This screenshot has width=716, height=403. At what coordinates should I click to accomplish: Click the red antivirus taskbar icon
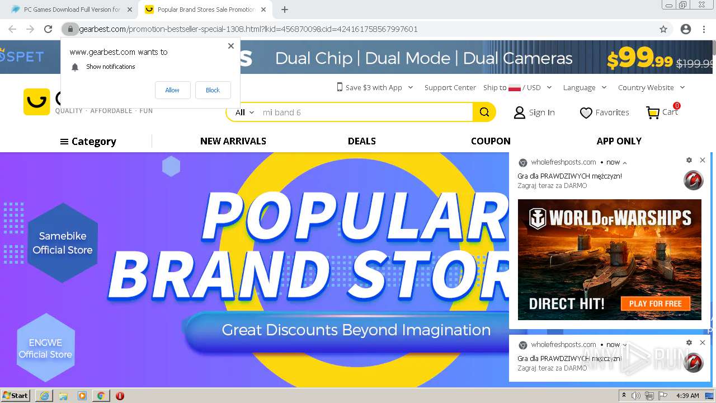click(x=120, y=396)
